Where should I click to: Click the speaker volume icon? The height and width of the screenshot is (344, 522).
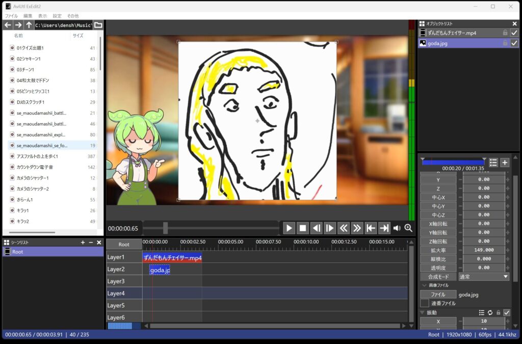tap(397, 228)
